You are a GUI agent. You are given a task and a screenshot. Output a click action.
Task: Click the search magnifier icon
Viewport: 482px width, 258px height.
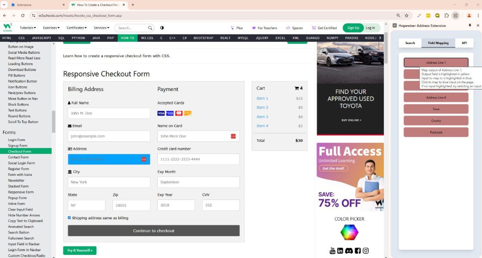point(150,28)
